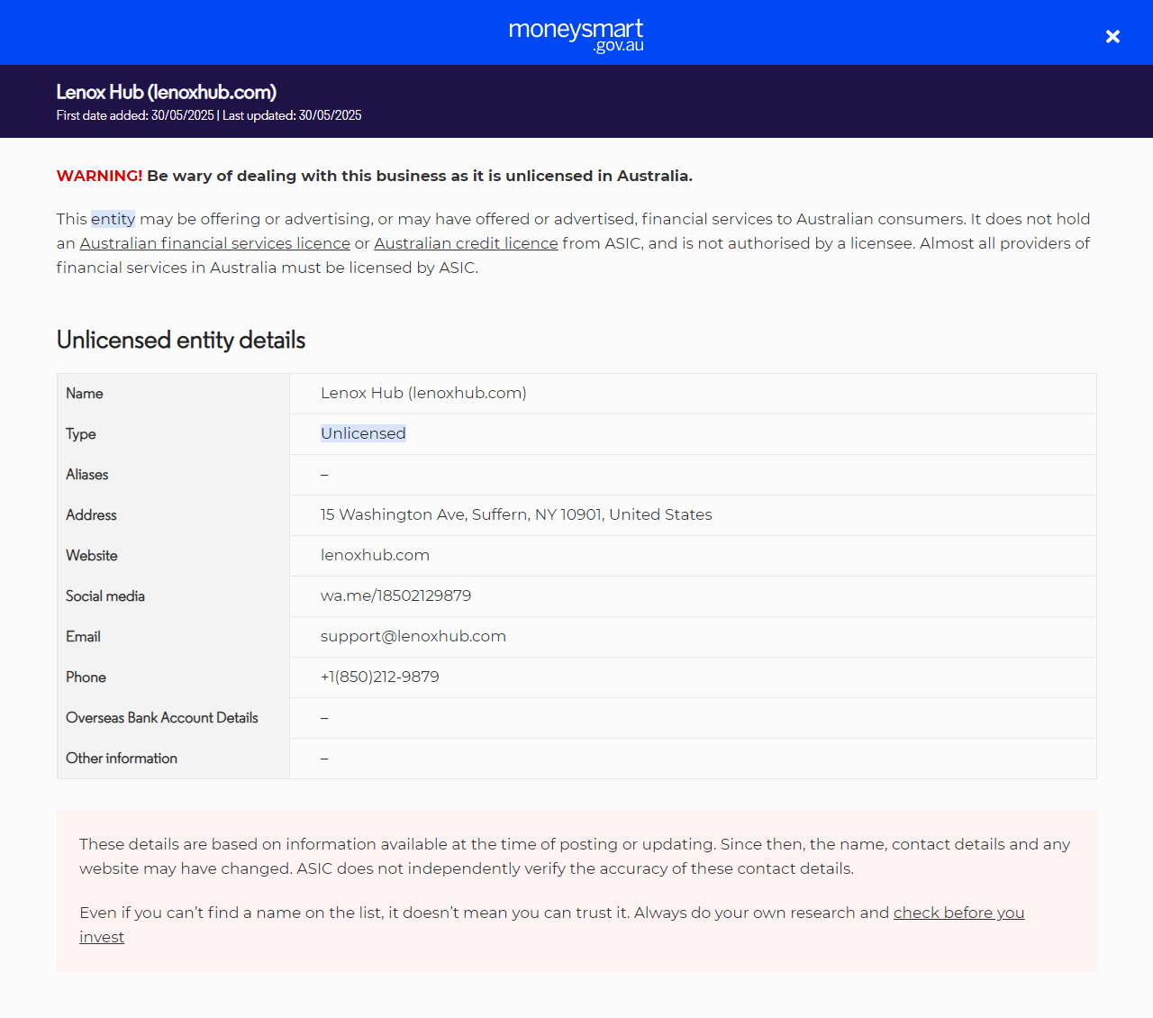
Task: Click the Name row value Lenox Hub
Action: point(423,393)
